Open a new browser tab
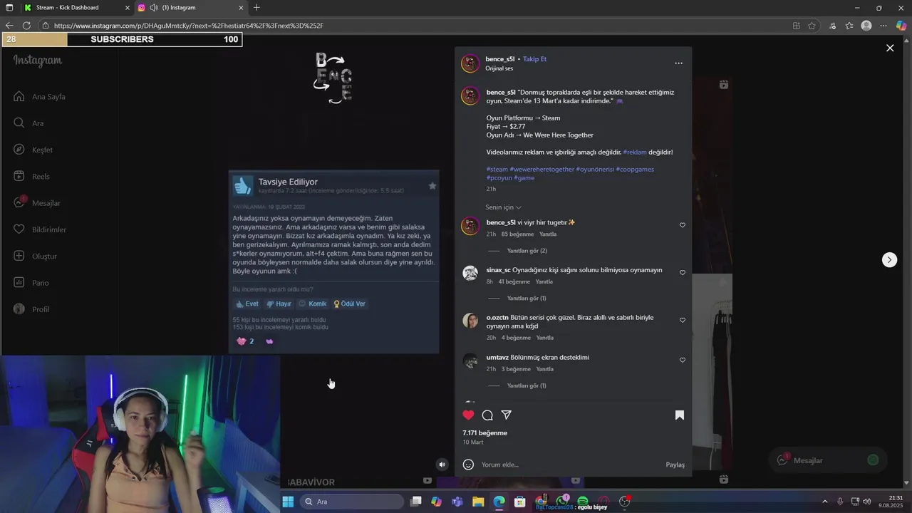This screenshot has height=513, width=912. [x=256, y=8]
